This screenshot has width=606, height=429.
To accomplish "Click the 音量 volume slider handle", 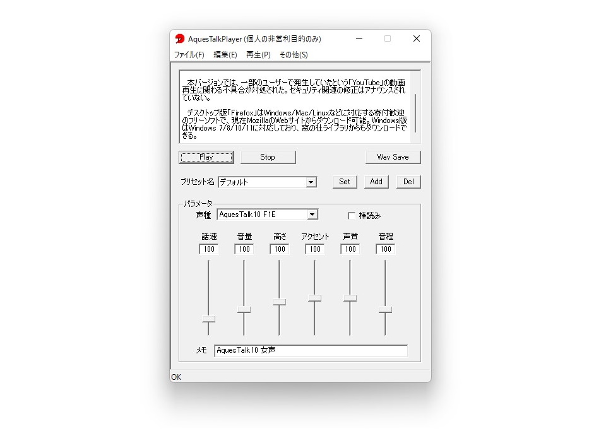I will [x=243, y=310].
